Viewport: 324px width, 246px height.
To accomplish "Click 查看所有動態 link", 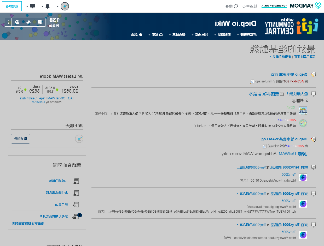I will point(281,56).
